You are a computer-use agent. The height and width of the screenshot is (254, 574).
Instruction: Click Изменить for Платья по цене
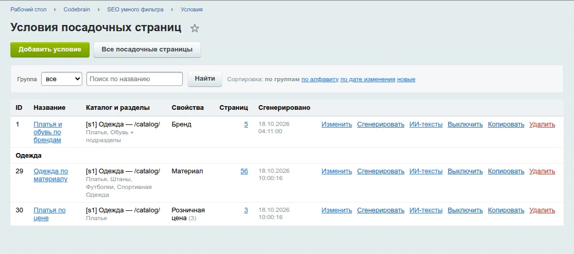pos(337,210)
